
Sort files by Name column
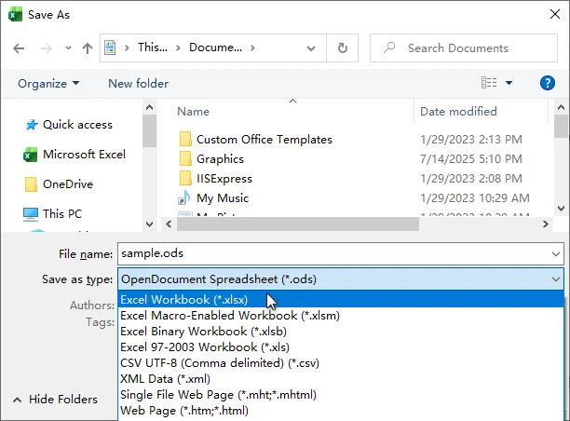193,112
